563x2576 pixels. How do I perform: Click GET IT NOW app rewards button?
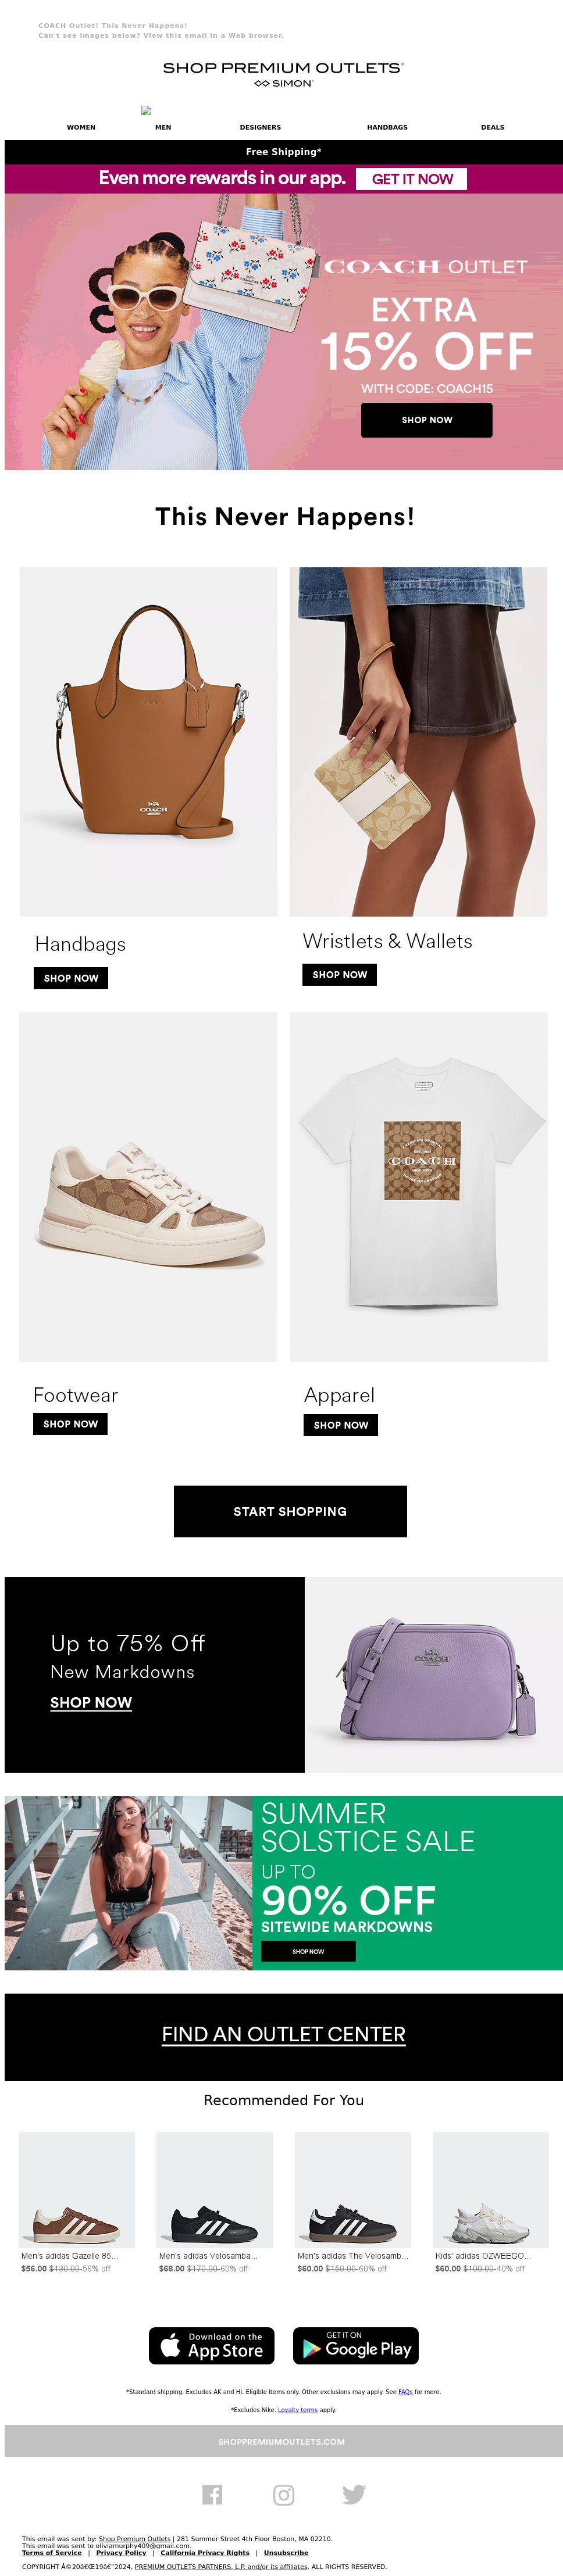coord(411,179)
